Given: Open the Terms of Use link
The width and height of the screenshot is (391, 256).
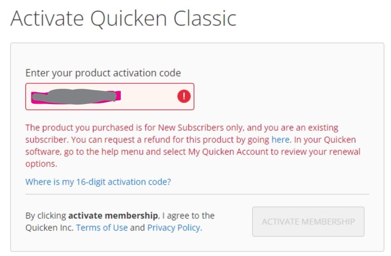Looking at the screenshot, I should (x=102, y=228).
